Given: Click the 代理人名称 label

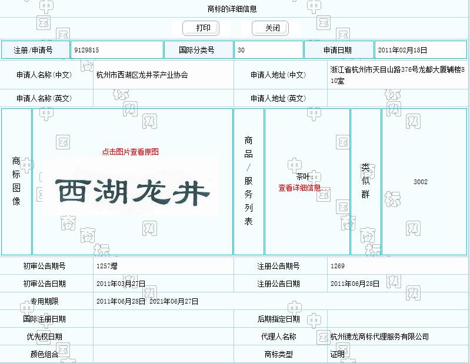Looking at the screenshot, I should coord(278,337).
